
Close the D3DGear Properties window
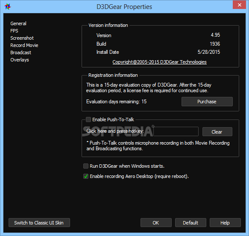click(239, 5)
